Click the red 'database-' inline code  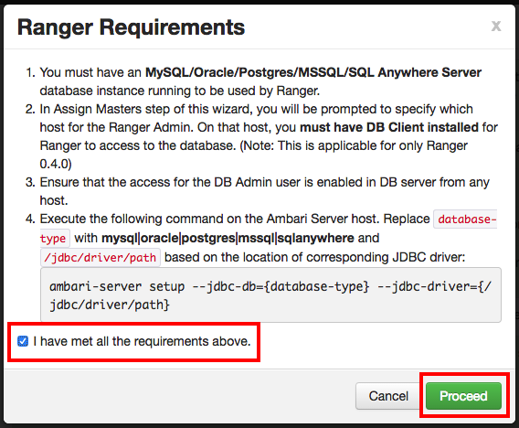click(467, 219)
